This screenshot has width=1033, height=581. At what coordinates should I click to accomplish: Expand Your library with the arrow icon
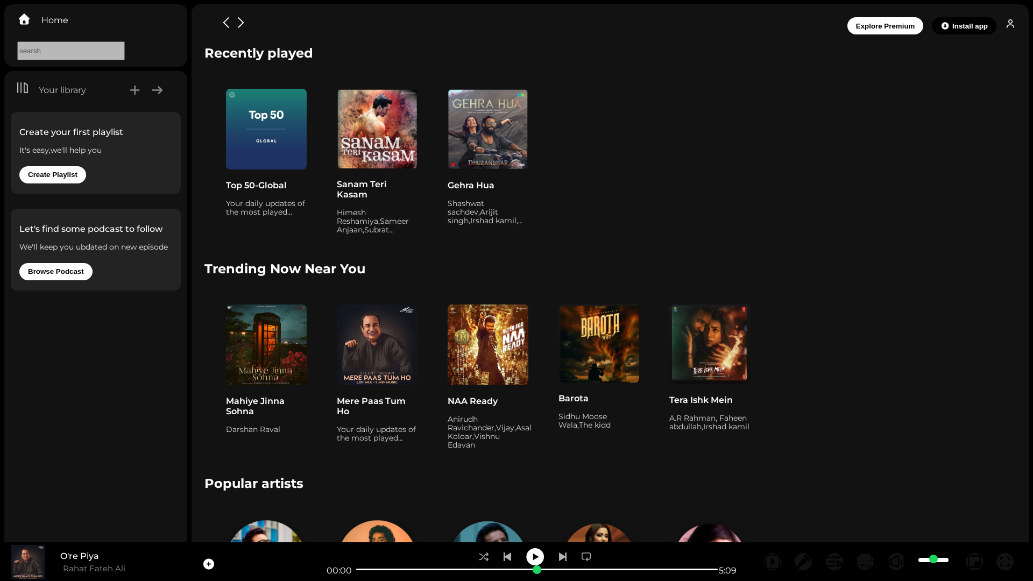157,90
